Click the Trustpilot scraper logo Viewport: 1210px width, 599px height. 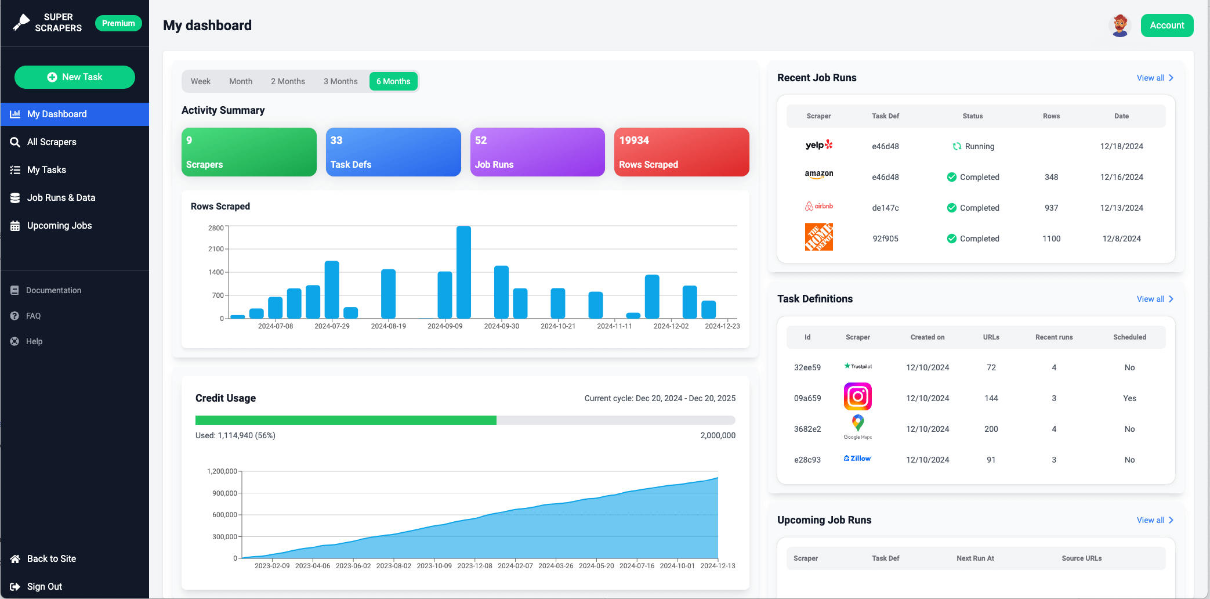[x=857, y=366]
